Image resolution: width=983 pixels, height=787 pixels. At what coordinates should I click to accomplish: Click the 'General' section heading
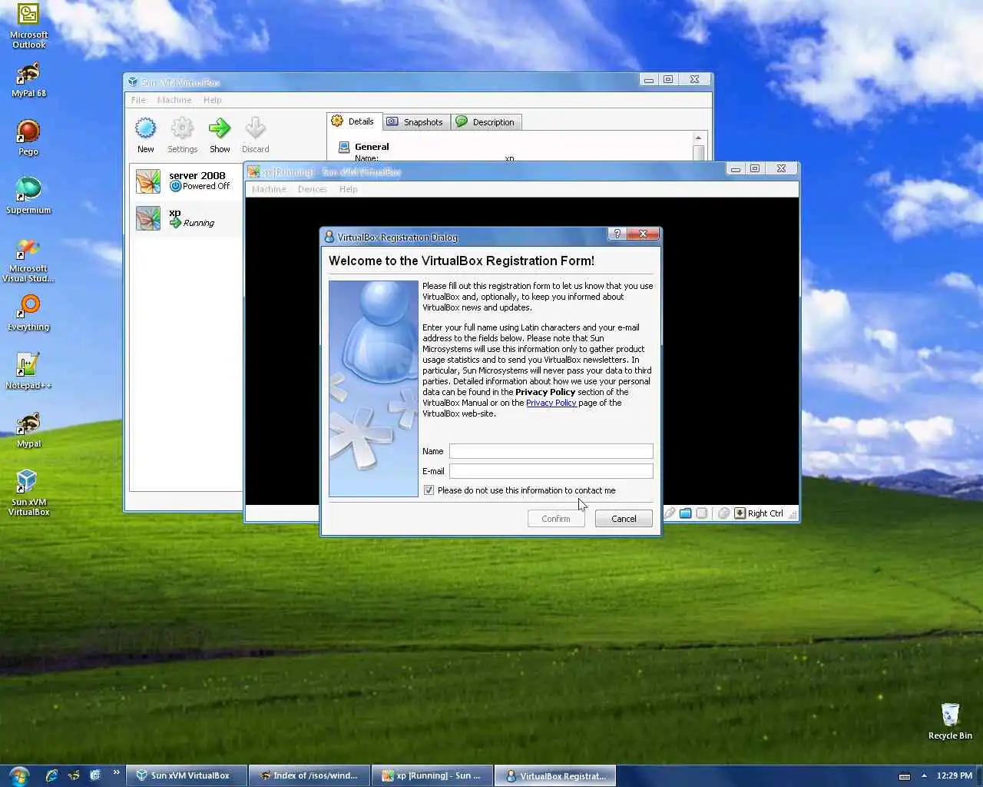coord(372,147)
